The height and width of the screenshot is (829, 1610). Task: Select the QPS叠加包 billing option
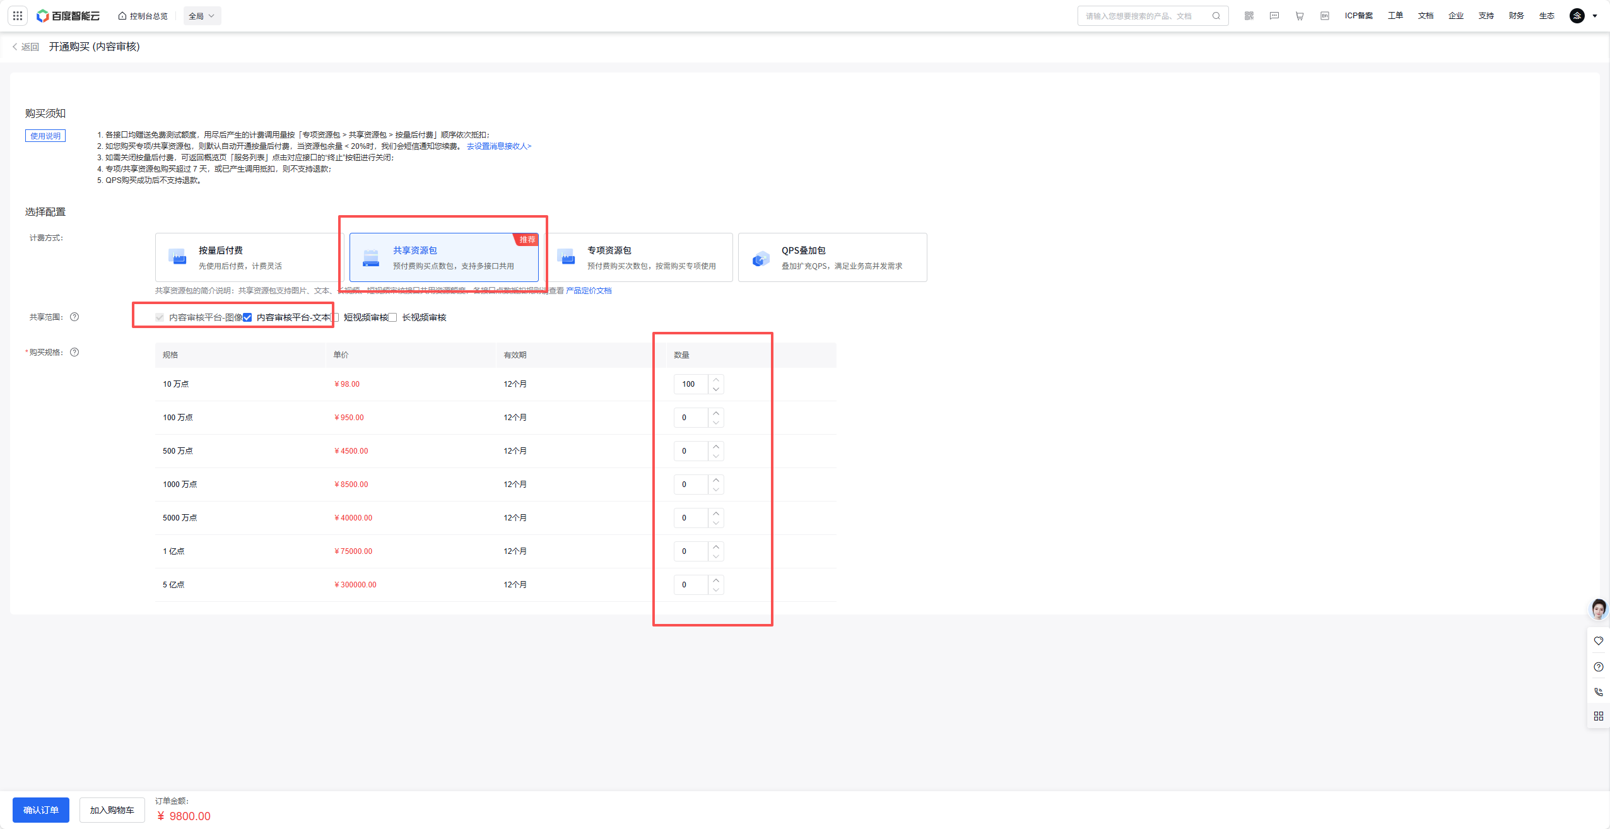(x=832, y=257)
